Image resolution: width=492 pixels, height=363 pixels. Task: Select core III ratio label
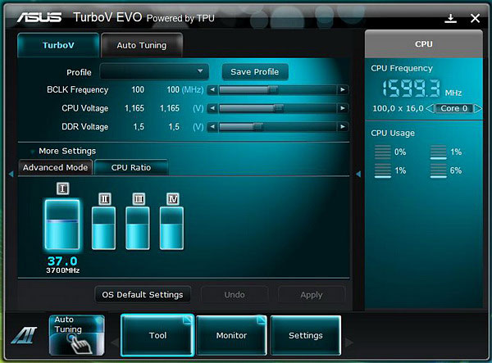point(139,199)
